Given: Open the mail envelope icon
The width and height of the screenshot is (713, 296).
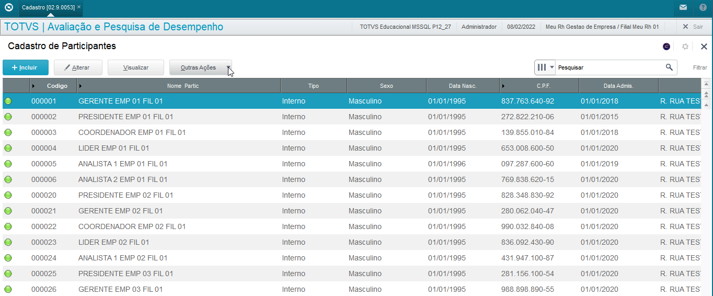Looking at the screenshot, I should [683, 7].
